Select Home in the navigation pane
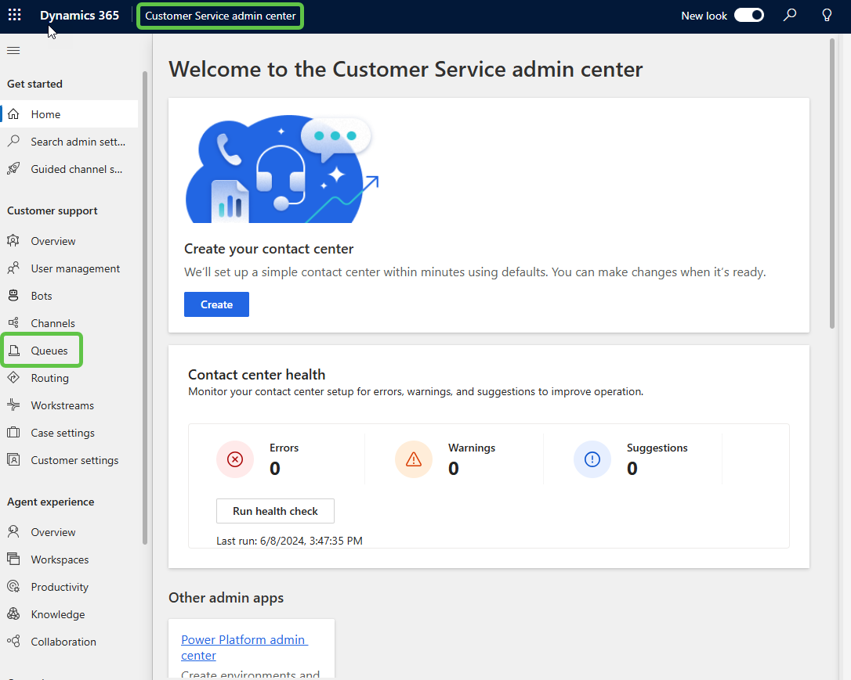The width and height of the screenshot is (851, 680). pyautogui.click(x=45, y=114)
